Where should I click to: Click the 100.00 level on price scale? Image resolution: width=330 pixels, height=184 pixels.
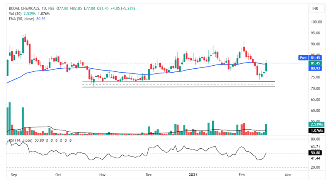pos(316,22)
